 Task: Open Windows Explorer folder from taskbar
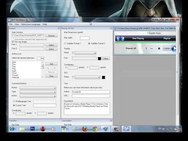(22, 129)
